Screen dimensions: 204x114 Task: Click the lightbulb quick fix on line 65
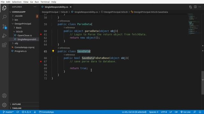53,51
